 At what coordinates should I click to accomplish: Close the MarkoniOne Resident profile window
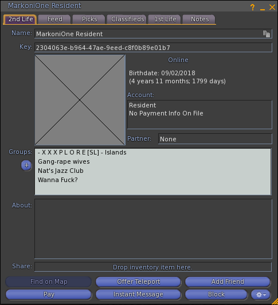pyautogui.click(x=272, y=7)
